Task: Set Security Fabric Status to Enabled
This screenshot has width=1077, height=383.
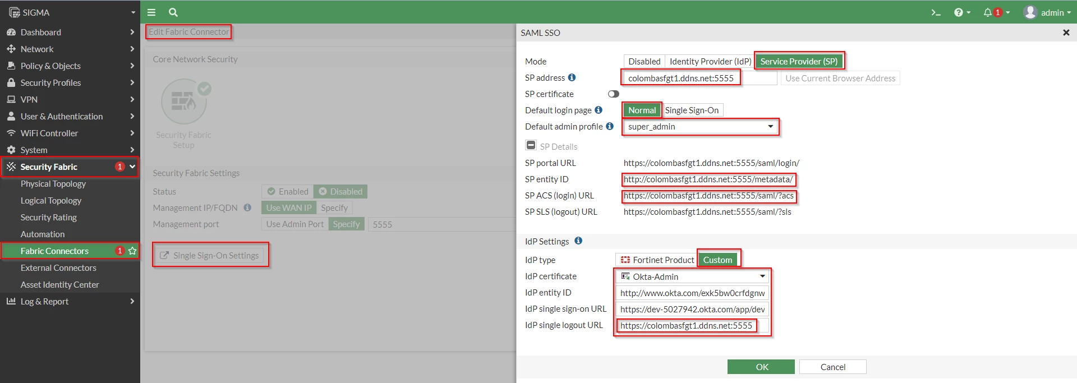Action: 288,192
